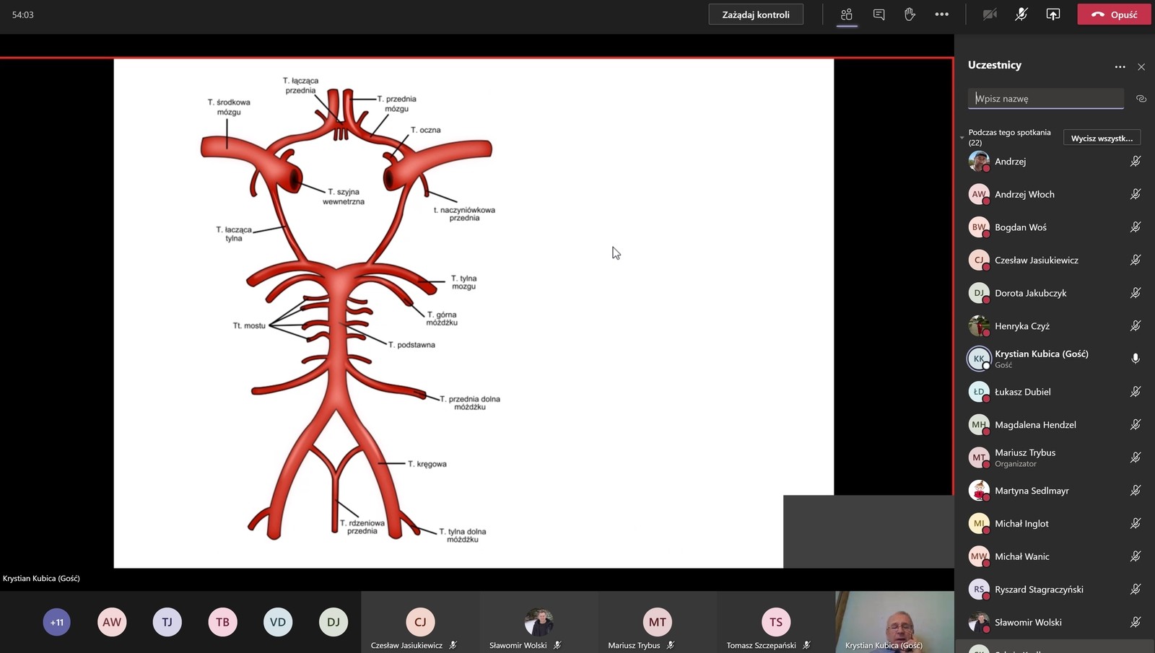Click the 'Wpisz nazwę' search field
Image resolution: width=1155 pixels, height=653 pixels.
point(1045,99)
